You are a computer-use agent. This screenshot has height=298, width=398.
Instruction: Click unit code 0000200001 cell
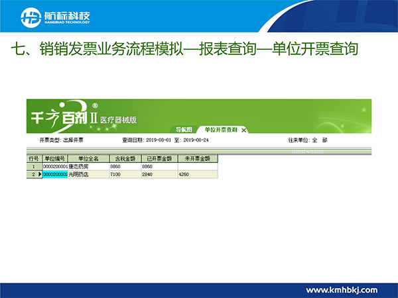(55, 166)
